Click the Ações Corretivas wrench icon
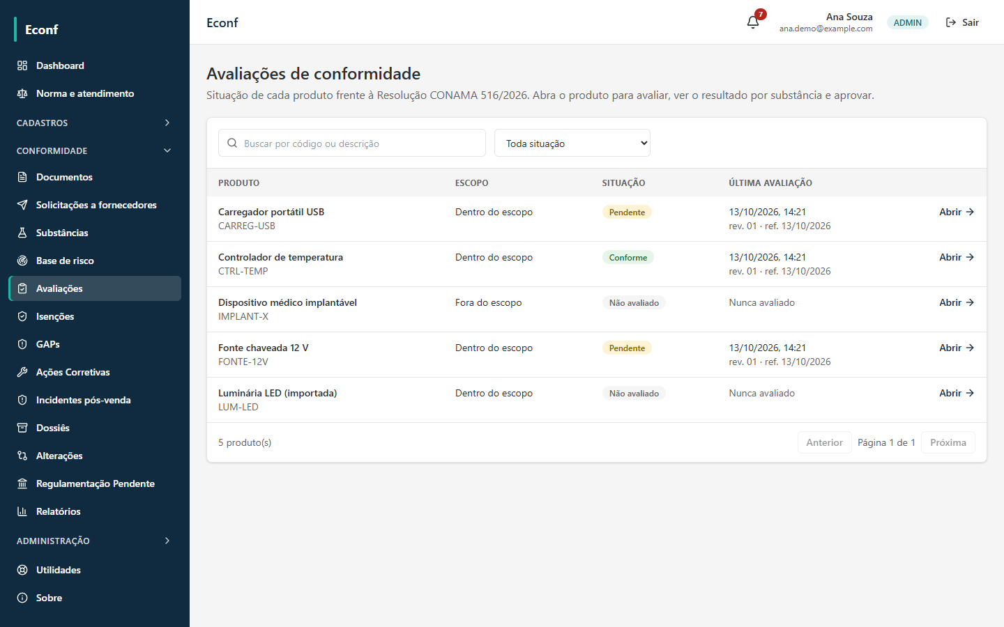Image resolution: width=1004 pixels, height=627 pixels. pyautogui.click(x=22, y=372)
